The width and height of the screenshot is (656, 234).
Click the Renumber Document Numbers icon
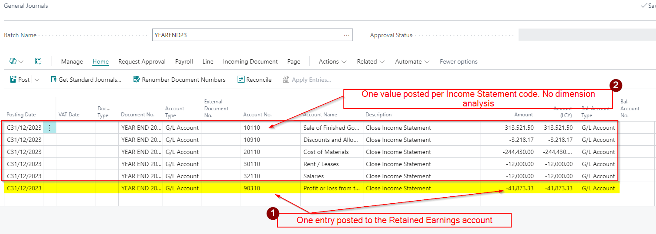(x=137, y=80)
